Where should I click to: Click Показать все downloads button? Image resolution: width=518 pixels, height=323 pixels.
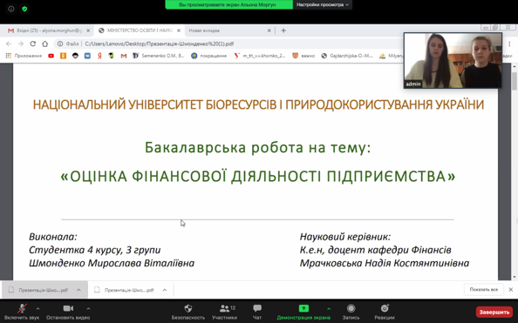484,289
